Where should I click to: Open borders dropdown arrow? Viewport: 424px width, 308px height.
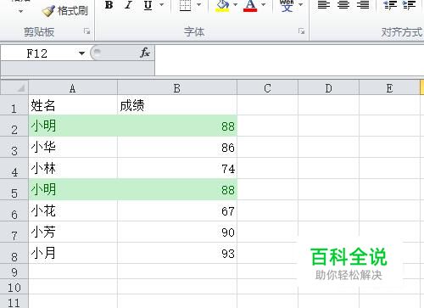coord(198,5)
